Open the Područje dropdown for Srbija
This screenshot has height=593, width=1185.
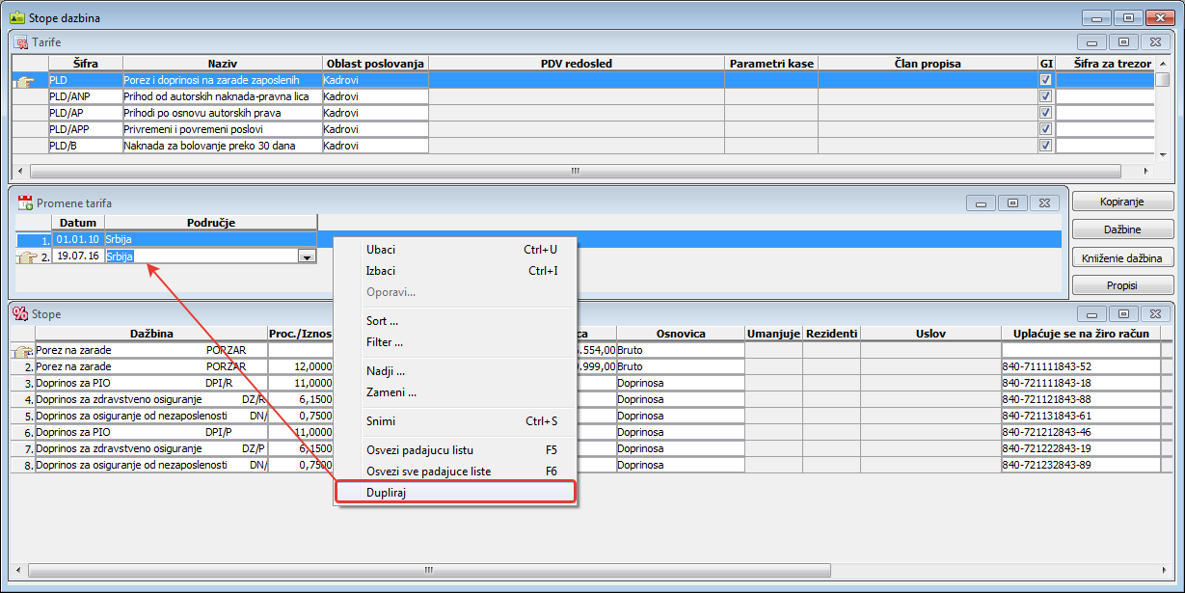click(x=307, y=256)
